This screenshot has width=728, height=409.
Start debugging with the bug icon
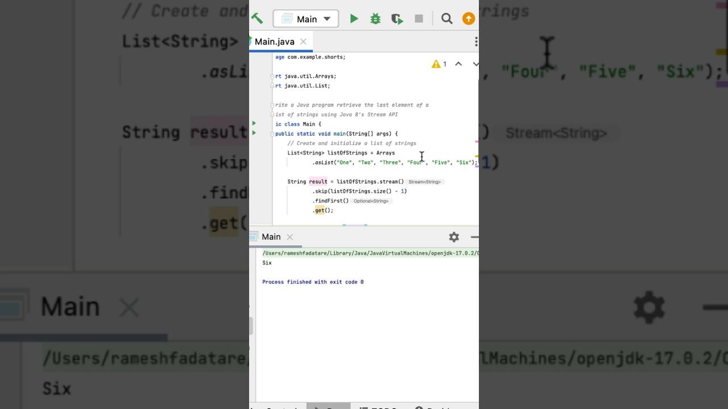[375, 19]
